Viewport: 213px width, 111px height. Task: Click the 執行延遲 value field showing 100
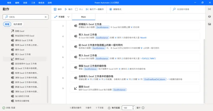pos(127,108)
